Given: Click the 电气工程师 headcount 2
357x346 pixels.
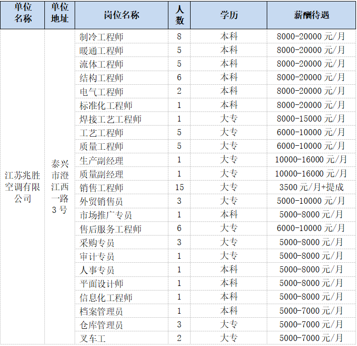Looking at the screenshot, I should 179,91.
